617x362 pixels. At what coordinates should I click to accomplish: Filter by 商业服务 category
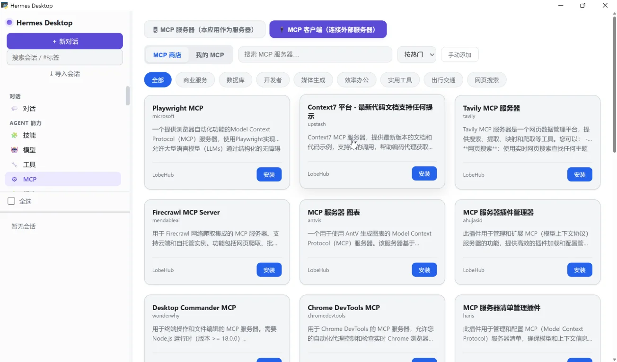tap(195, 80)
